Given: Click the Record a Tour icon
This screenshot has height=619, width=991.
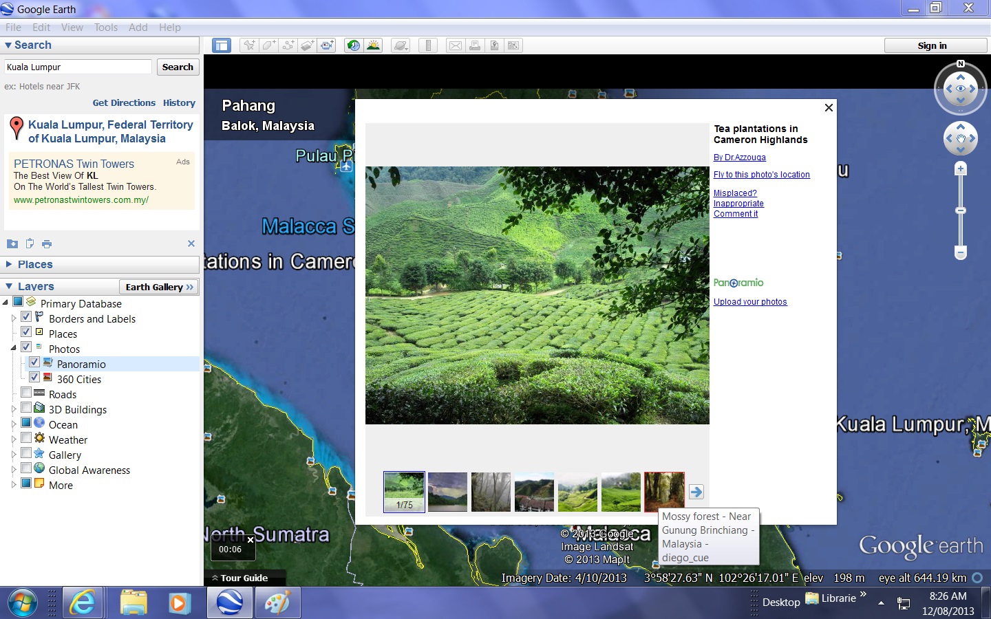Looking at the screenshot, I should pyautogui.click(x=327, y=45).
